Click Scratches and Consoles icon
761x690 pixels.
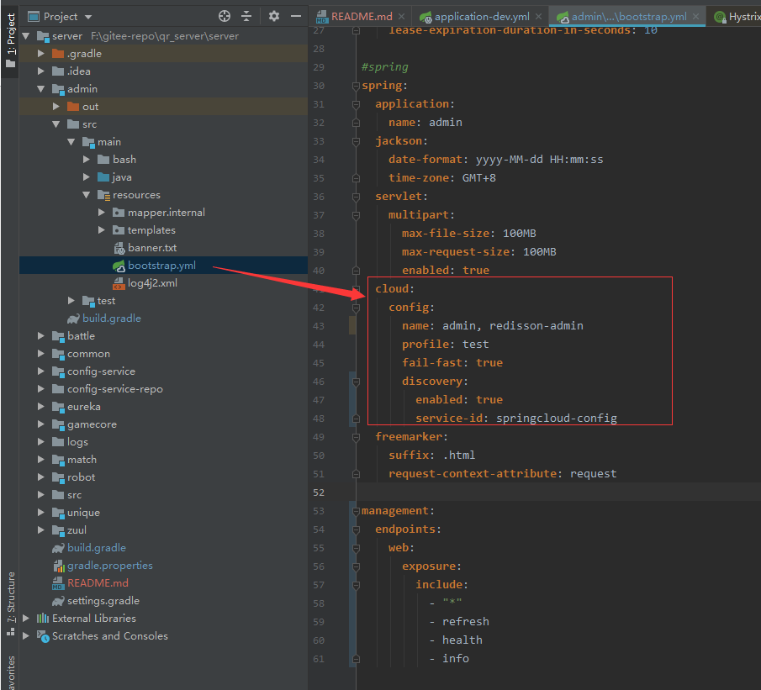click(x=43, y=636)
